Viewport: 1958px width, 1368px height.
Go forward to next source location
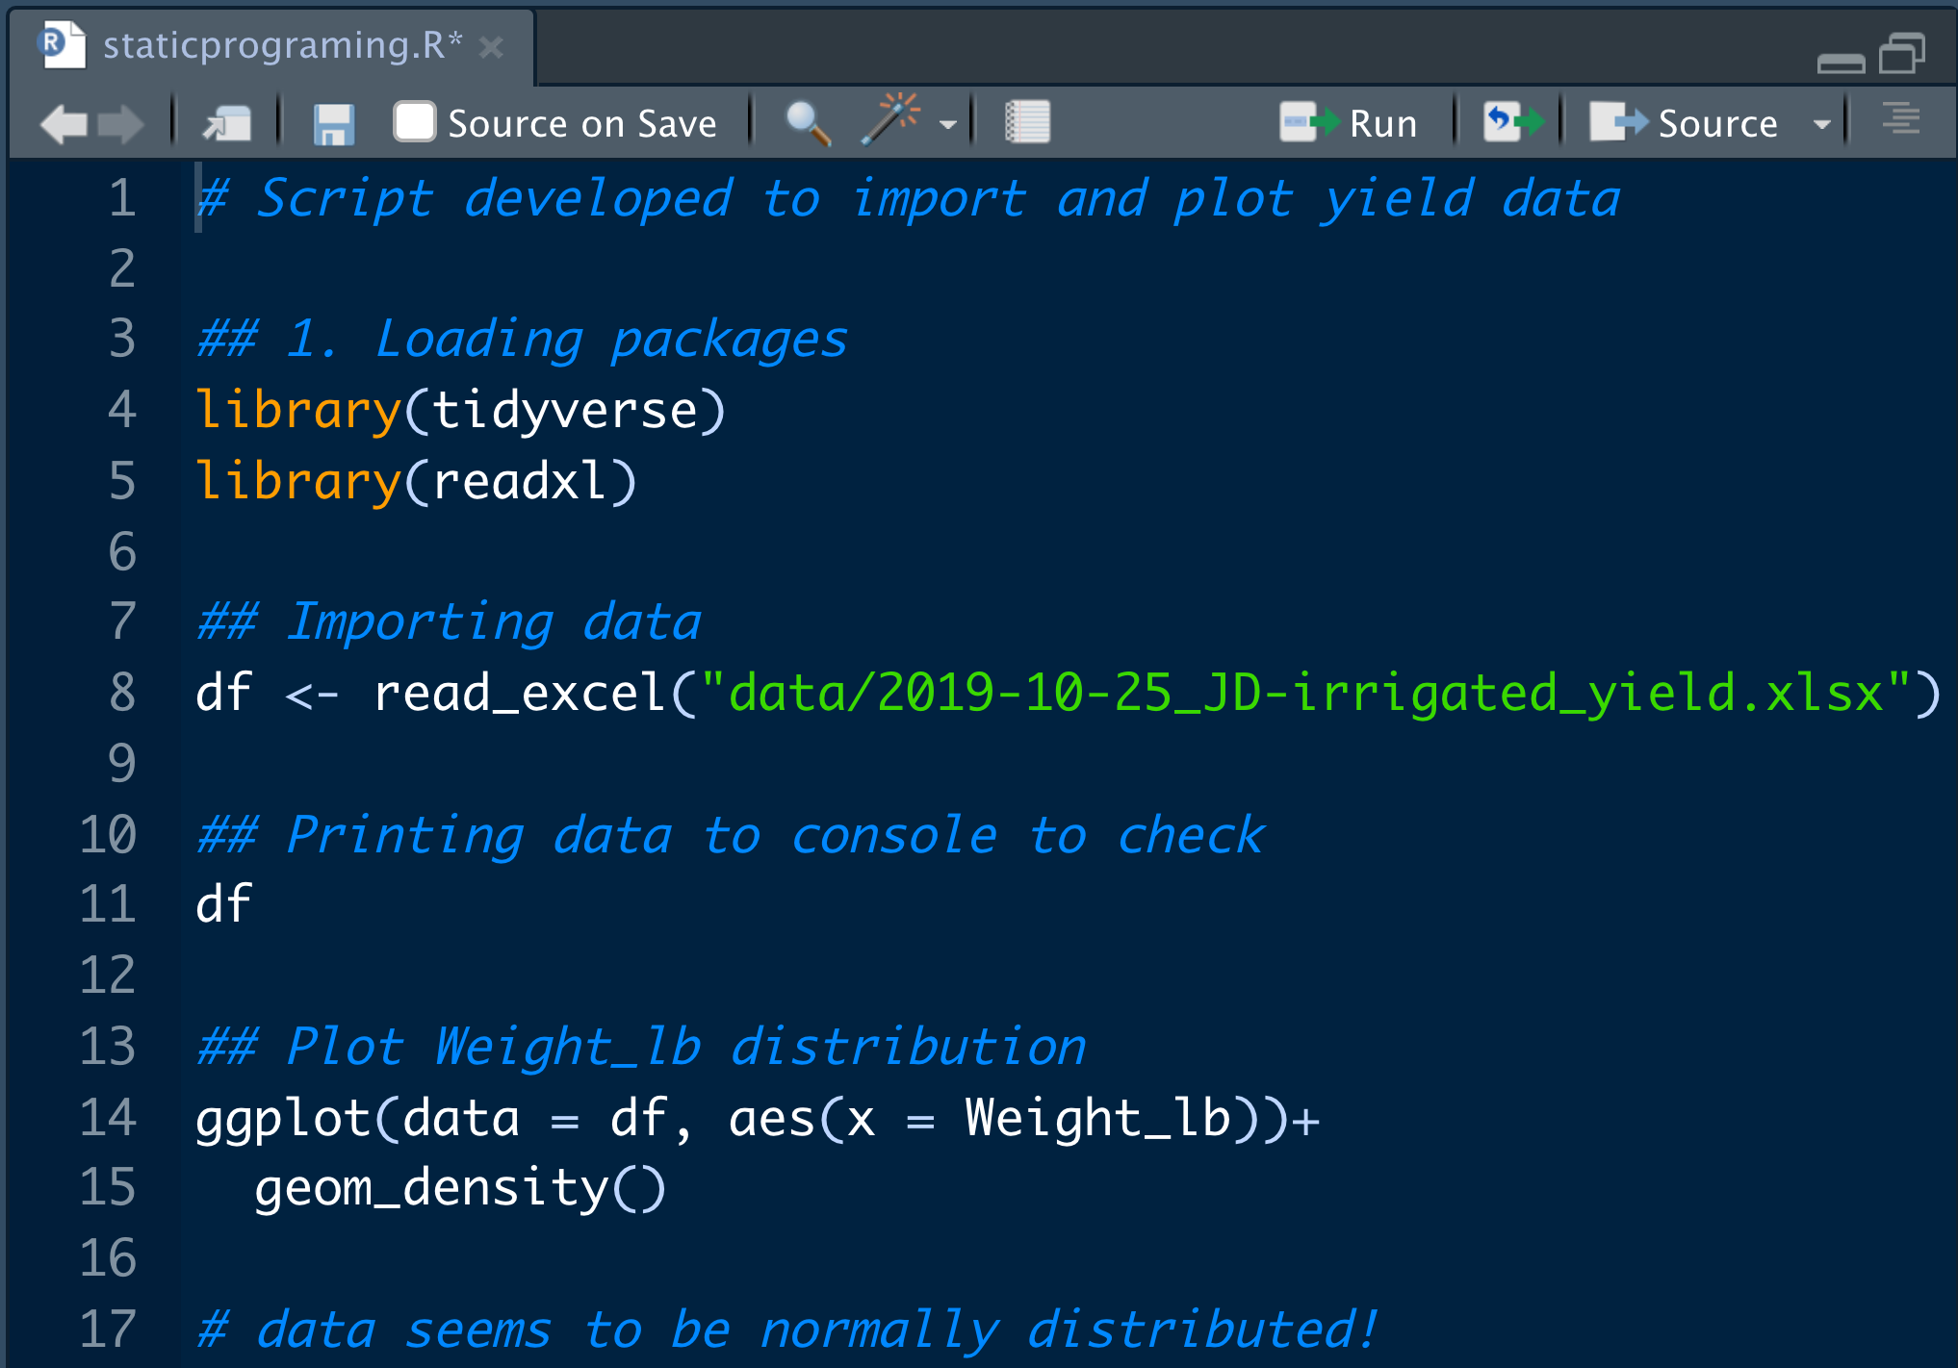121,124
